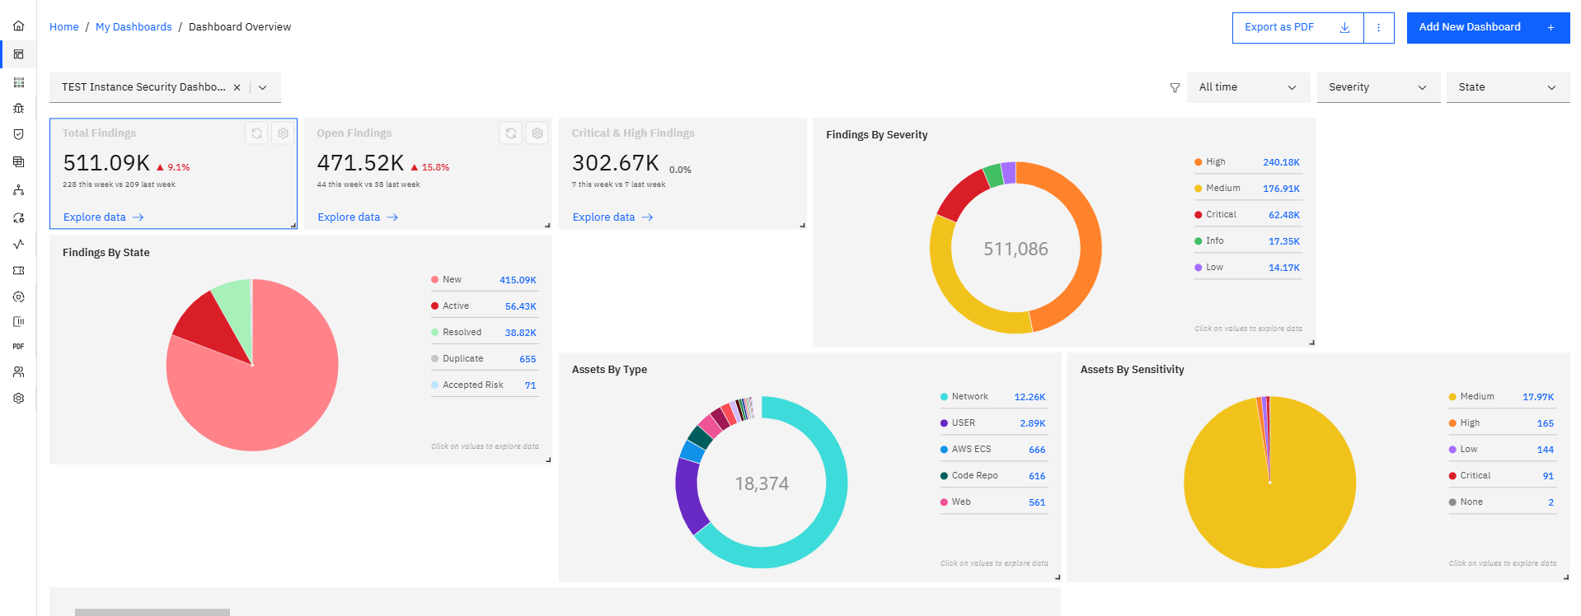The height and width of the screenshot is (616, 1581).
Task: Click the Critical severity value 62.48K
Action: pyautogui.click(x=1284, y=216)
